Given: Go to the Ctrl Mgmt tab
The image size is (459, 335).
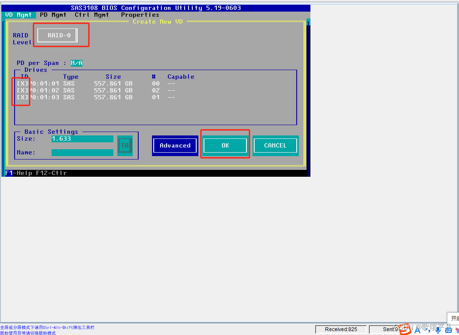Looking at the screenshot, I should click(x=92, y=15).
